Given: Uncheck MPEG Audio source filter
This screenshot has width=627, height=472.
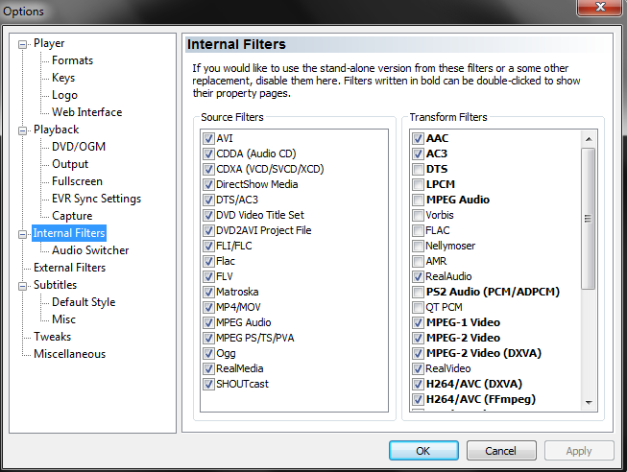Looking at the screenshot, I should coord(208,322).
